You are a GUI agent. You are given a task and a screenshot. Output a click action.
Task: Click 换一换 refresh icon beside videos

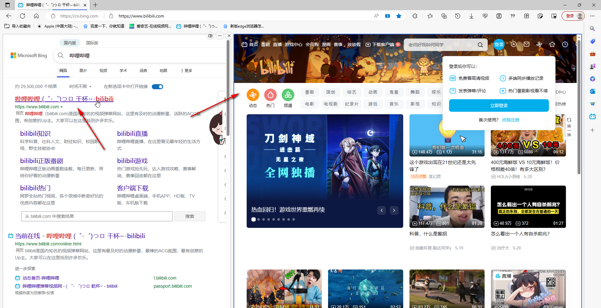tap(569, 120)
